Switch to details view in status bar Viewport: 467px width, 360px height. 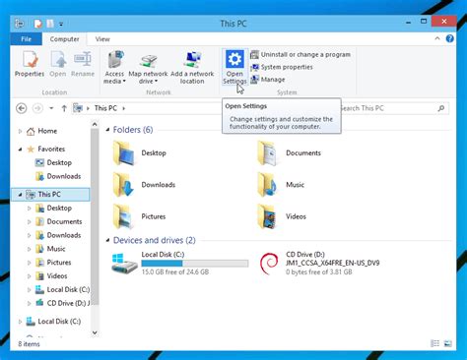pyautogui.click(x=434, y=343)
